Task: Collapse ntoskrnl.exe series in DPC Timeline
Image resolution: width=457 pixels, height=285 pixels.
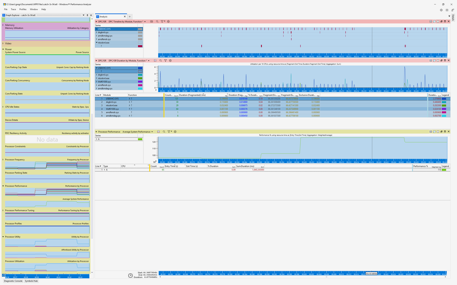Action: 97,42
